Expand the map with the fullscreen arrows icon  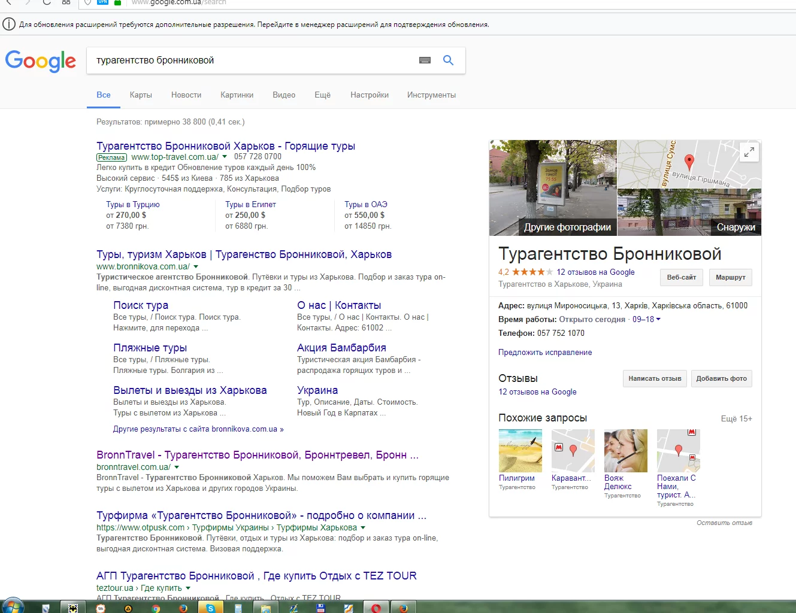(x=749, y=153)
